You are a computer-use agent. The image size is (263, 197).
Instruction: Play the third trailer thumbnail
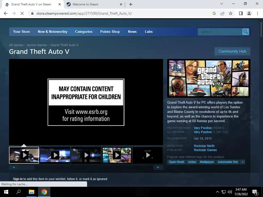(86, 155)
